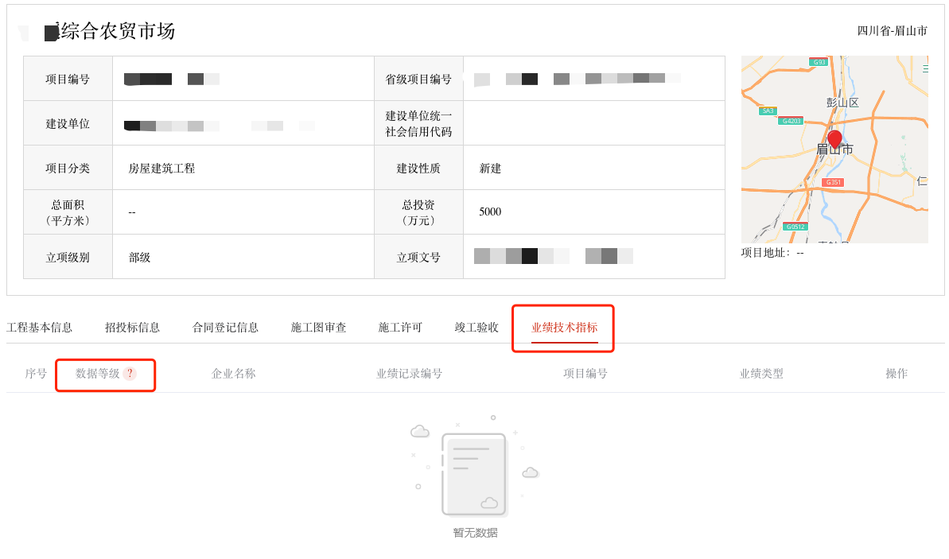Click the G351 road badge on map

[834, 182]
